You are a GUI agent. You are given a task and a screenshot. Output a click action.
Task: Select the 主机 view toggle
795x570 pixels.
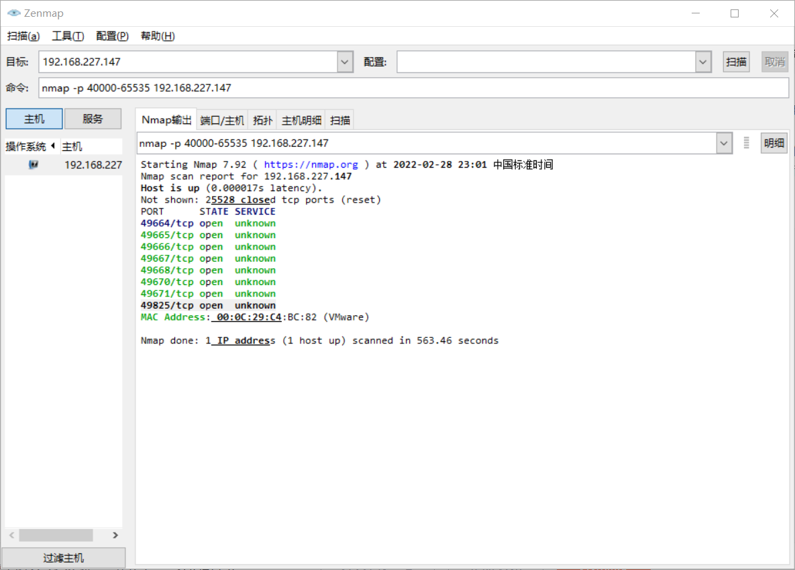[x=34, y=118]
